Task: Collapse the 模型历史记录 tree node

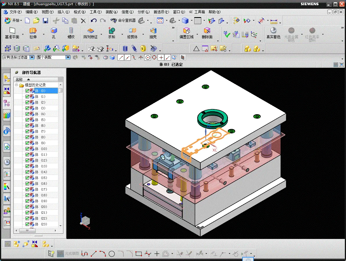Action: (x=17, y=85)
